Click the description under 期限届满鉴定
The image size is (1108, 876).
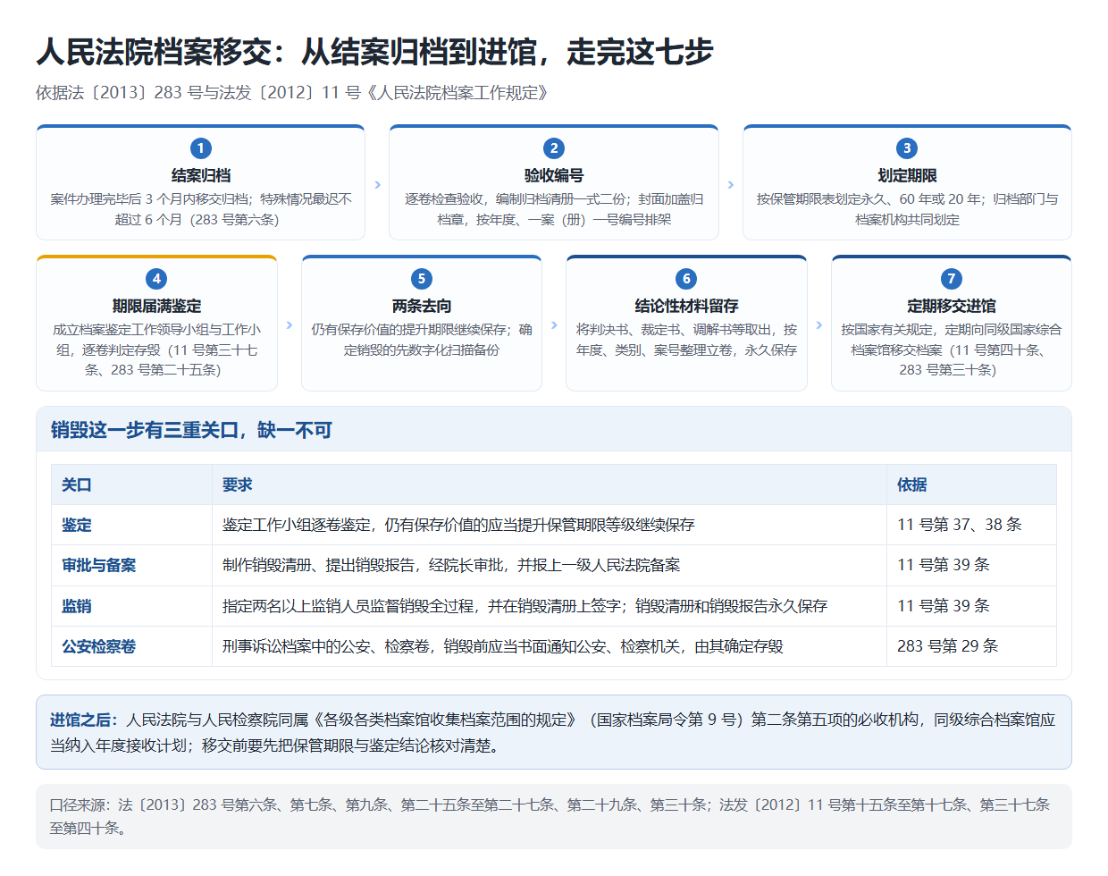156,350
